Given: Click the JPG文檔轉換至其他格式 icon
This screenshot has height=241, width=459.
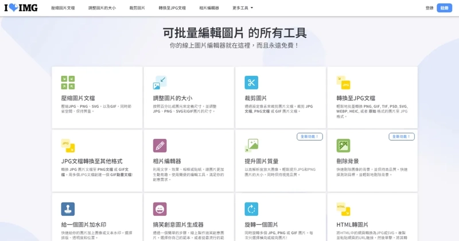Looking at the screenshot, I should tap(68, 145).
